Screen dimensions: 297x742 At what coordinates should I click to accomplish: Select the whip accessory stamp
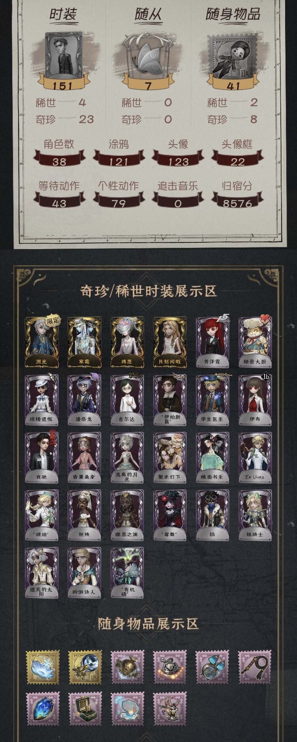(255, 667)
